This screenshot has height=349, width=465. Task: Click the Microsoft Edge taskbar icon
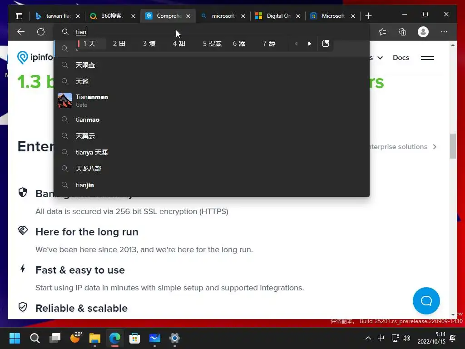coord(115,338)
